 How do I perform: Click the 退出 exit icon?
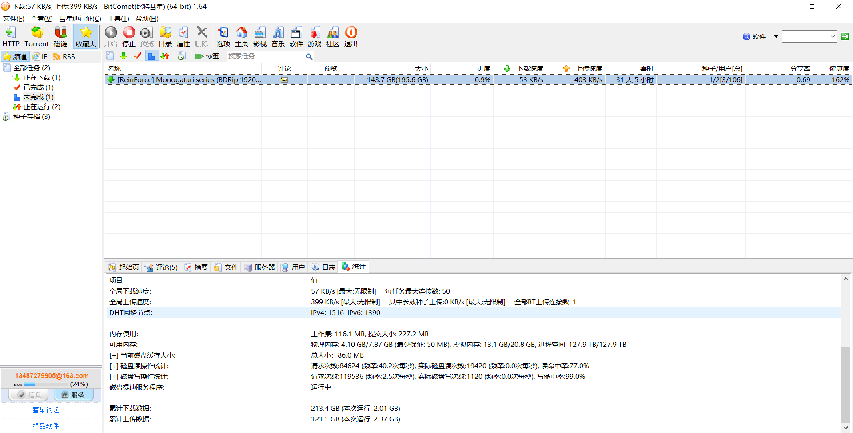coord(351,36)
